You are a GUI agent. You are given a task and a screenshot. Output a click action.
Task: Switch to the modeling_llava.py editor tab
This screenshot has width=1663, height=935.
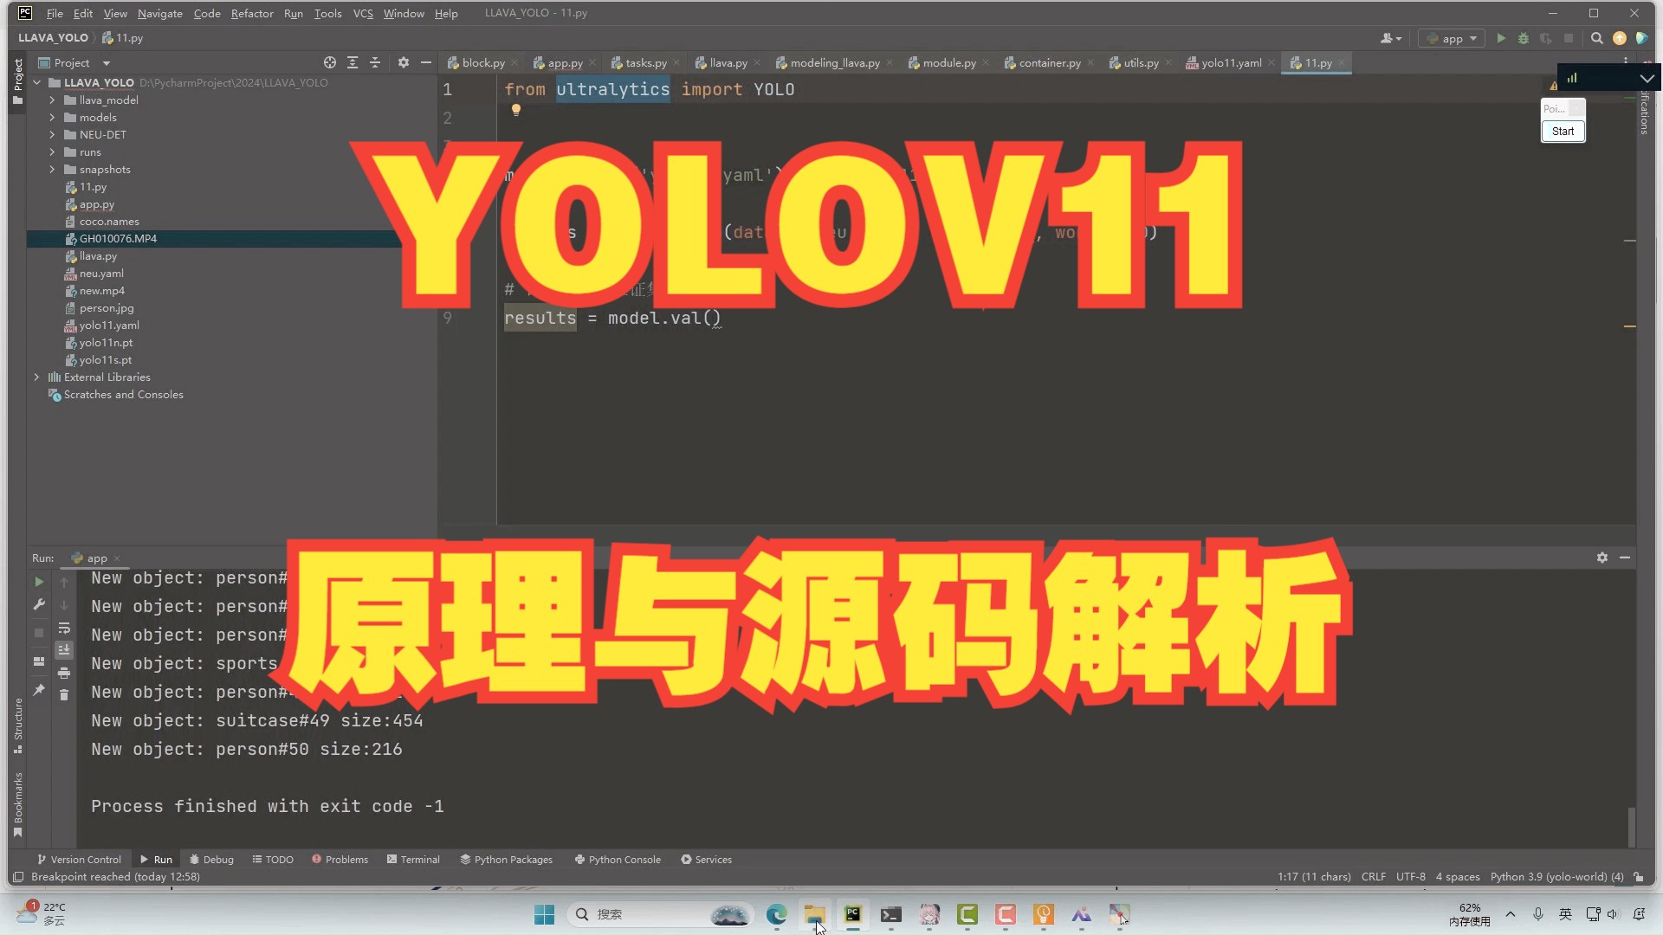(833, 62)
